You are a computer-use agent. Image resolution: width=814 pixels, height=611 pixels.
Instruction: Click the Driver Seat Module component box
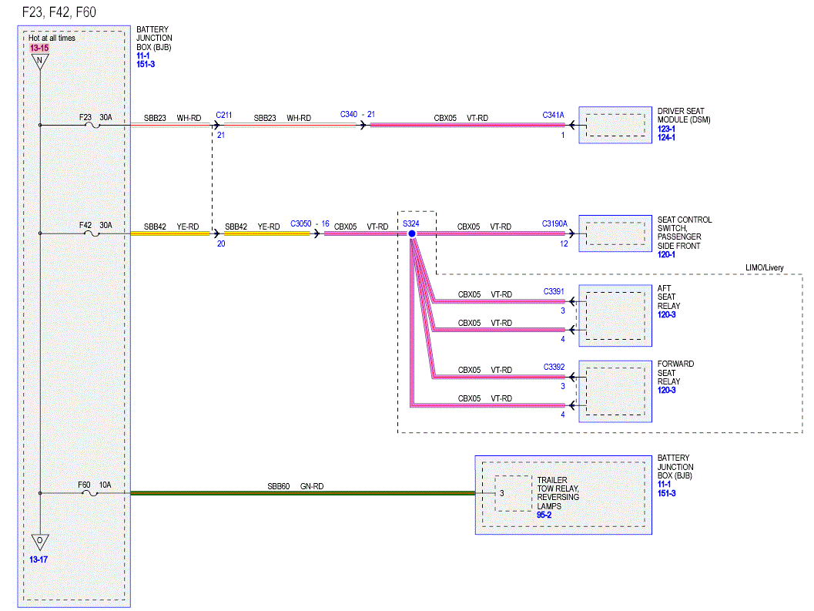point(615,126)
